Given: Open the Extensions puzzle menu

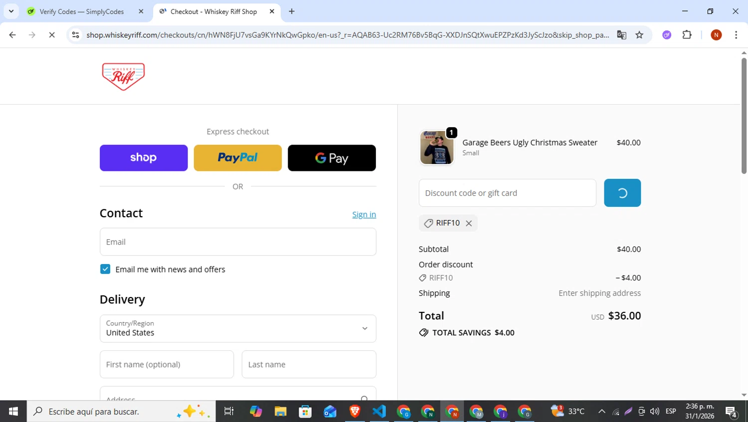Looking at the screenshot, I should point(687,35).
